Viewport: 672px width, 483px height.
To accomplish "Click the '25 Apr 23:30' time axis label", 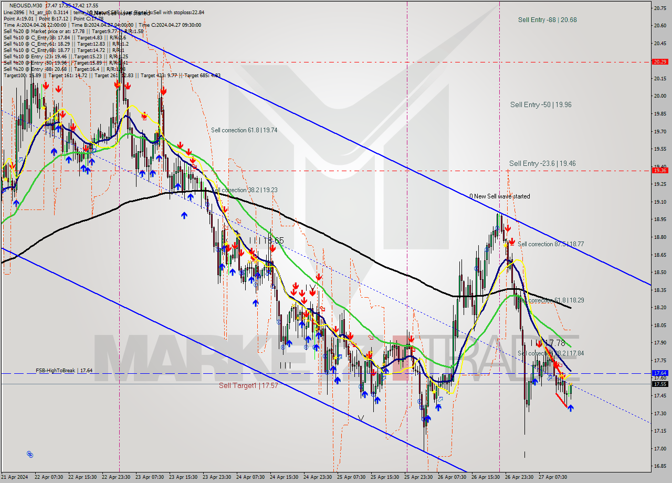I will (x=418, y=477).
